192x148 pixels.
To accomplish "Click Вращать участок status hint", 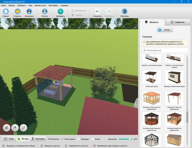I will tap(50, 146).
